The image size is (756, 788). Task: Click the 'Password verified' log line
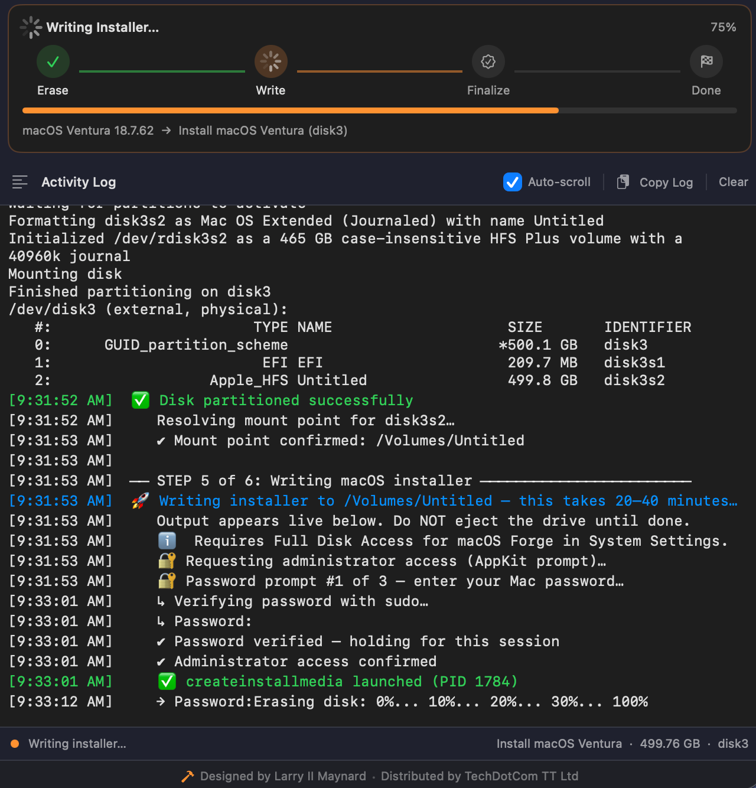click(x=358, y=642)
